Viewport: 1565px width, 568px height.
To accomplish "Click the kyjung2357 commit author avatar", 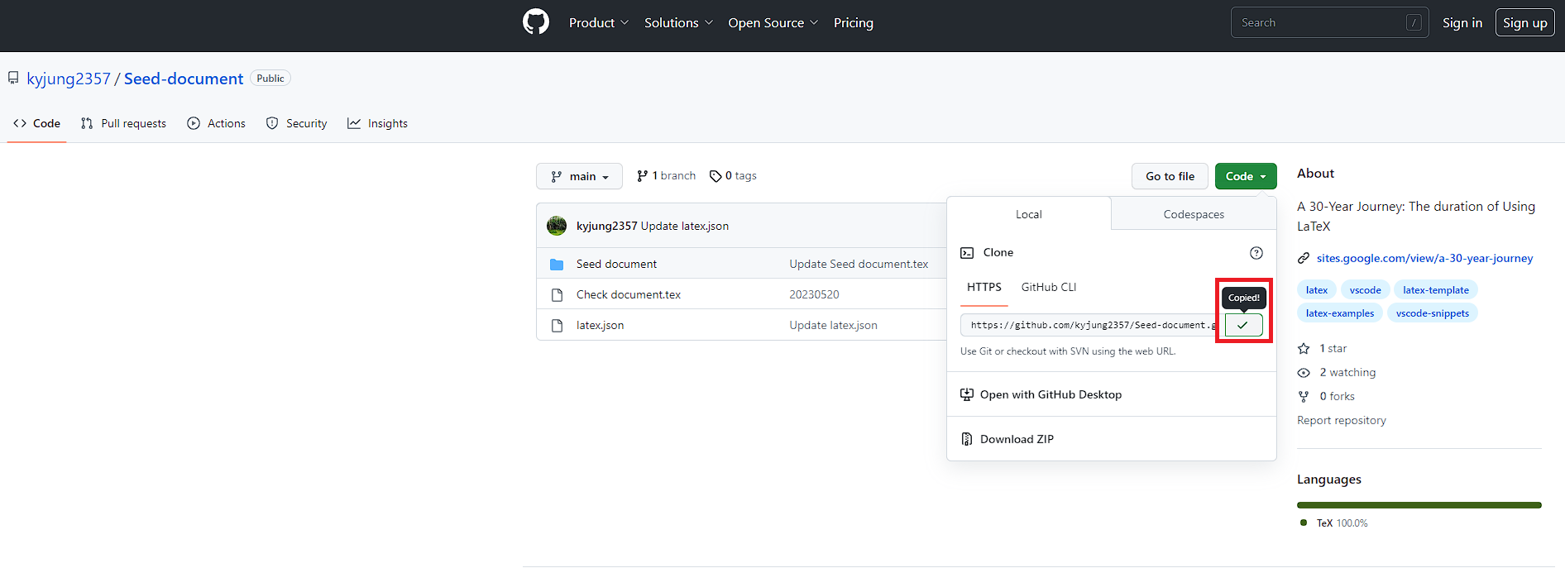I will point(557,226).
